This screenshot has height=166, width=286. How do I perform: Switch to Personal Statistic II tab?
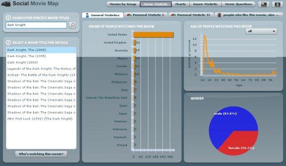(x=191, y=15)
